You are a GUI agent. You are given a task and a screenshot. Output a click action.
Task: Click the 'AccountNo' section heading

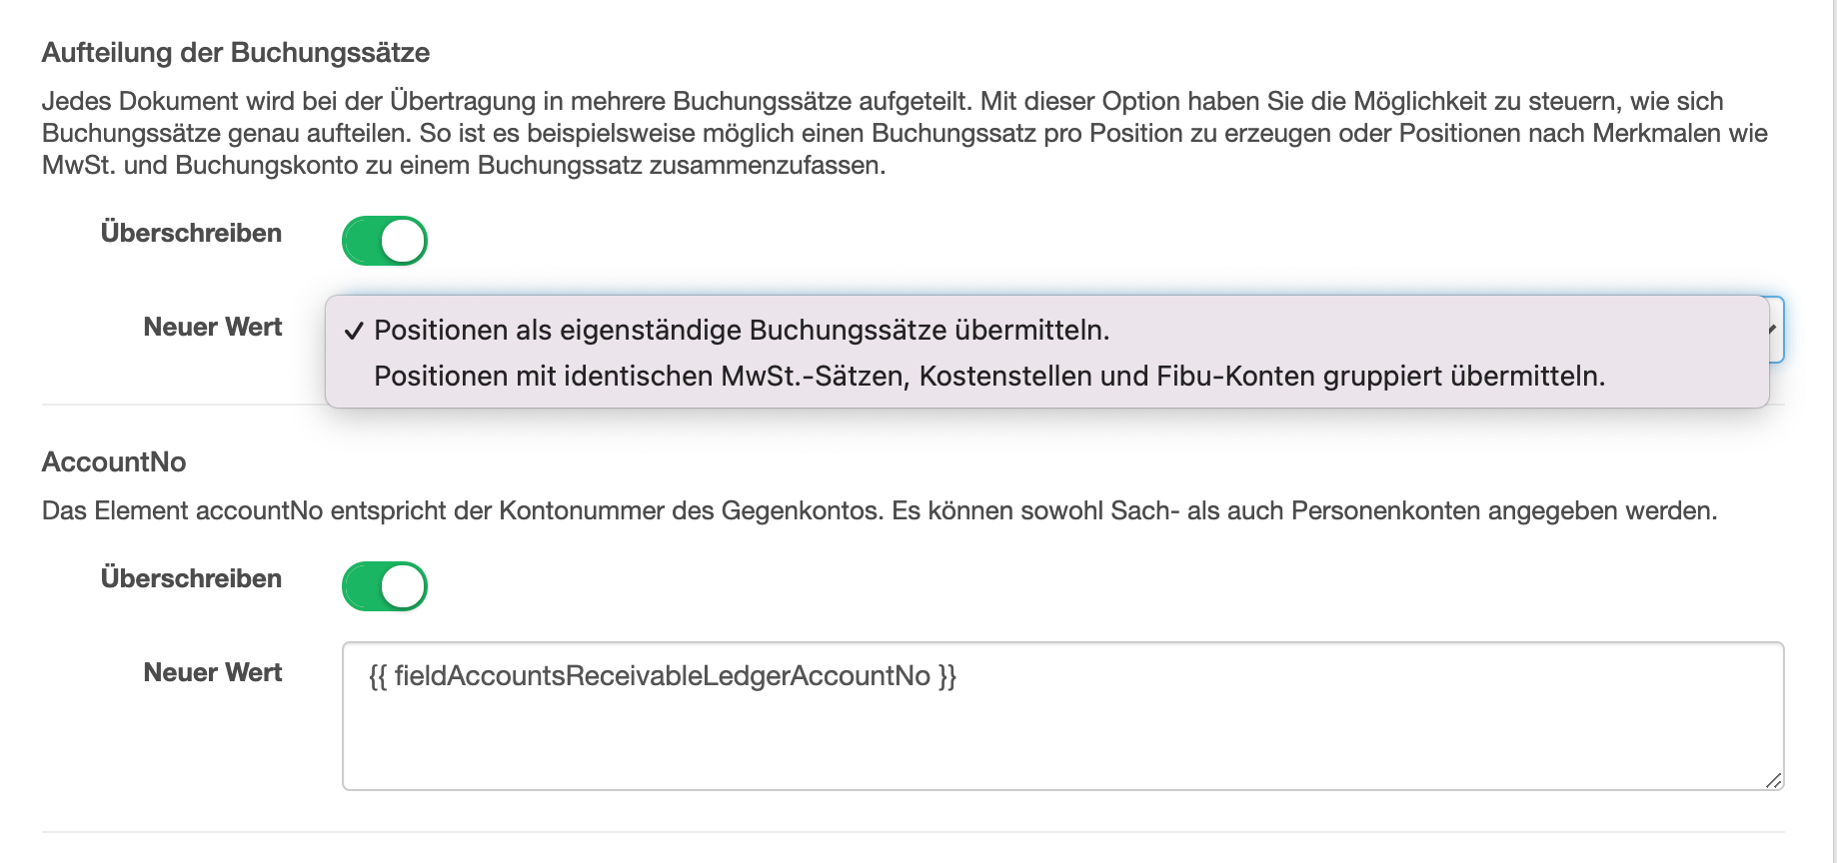pyautogui.click(x=114, y=462)
